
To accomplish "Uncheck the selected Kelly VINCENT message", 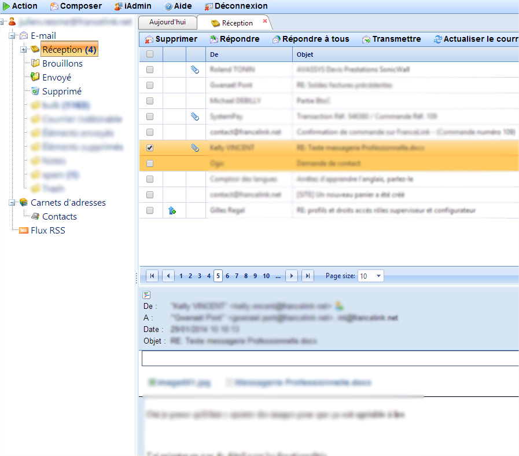I will 150,148.
